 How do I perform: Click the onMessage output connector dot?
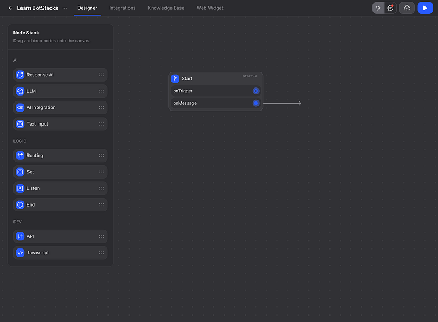[256, 103]
